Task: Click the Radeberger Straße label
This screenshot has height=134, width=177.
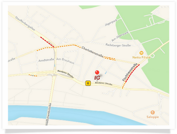Action: [x=118, y=45]
